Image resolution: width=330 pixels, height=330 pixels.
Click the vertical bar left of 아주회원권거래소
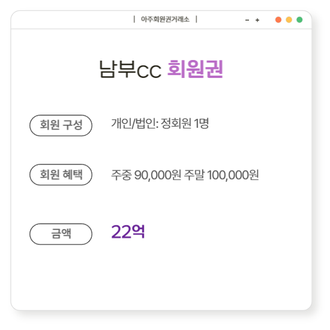coord(134,19)
